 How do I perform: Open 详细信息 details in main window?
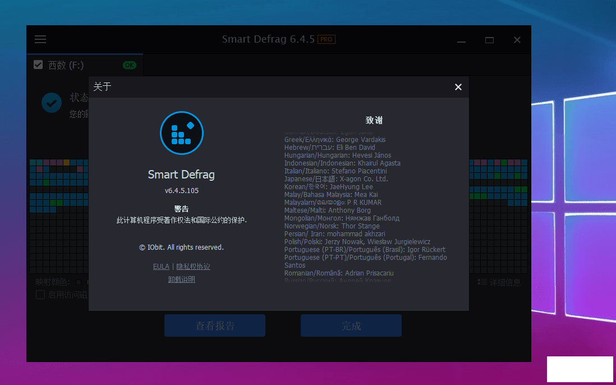click(x=499, y=282)
